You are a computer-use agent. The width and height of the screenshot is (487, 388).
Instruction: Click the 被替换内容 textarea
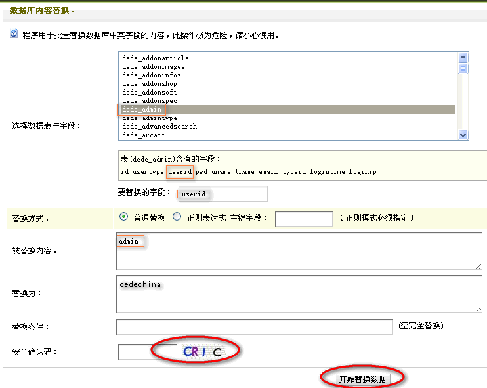click(x=299, y=251)
